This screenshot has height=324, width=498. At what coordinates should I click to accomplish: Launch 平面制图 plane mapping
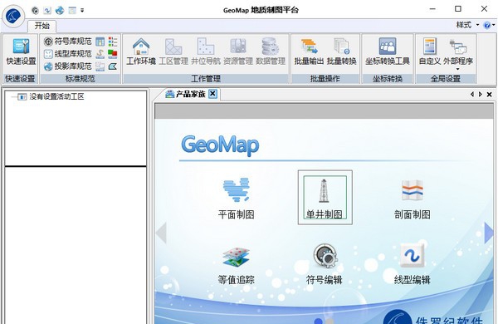point(236,198)
